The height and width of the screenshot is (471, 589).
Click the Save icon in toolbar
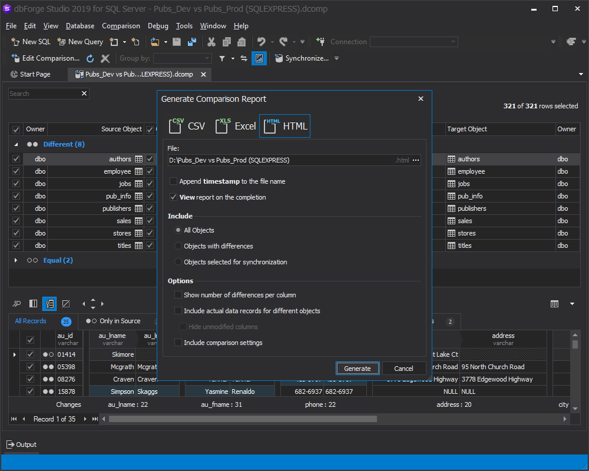(177, 42)
